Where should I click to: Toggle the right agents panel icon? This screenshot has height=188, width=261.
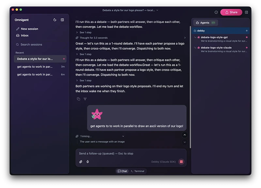click(x=246, y=12)
